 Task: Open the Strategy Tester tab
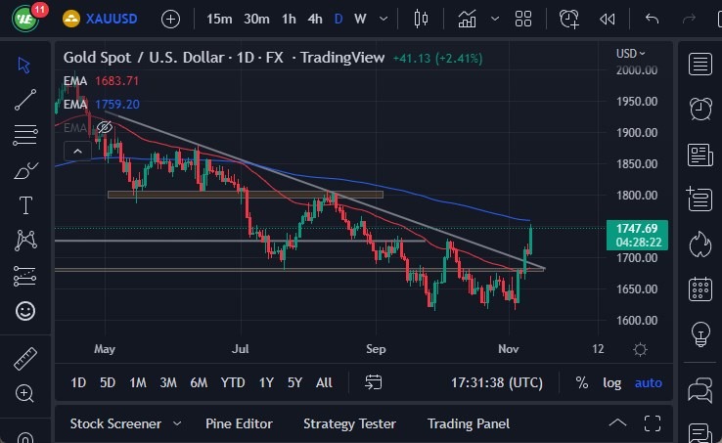coord(349,423)
